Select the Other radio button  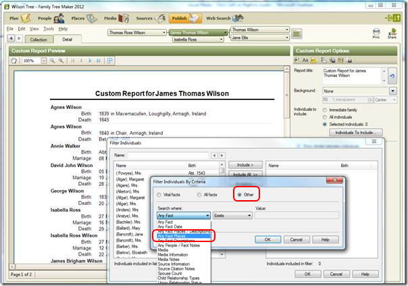pos(238,195)
